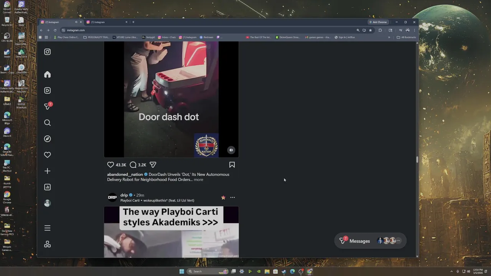Open All Bookmarks folder
Image resolution: width=491 pixels, height=276 pixels.
coord(406,37)
